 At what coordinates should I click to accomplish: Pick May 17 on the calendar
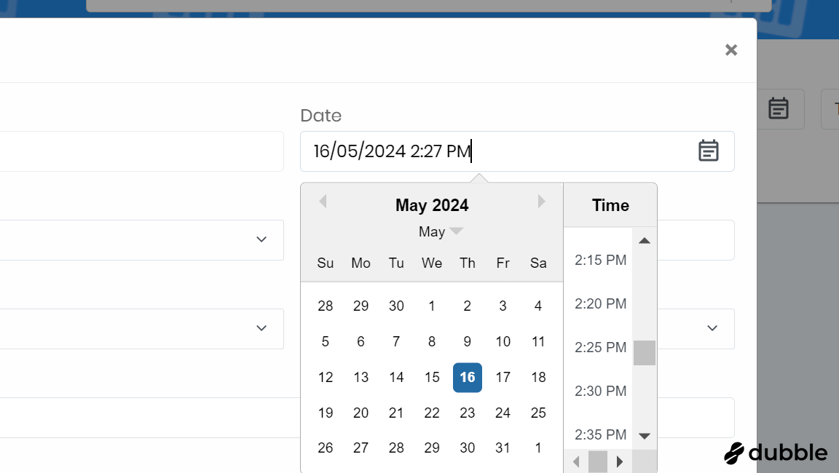(503, 377)
